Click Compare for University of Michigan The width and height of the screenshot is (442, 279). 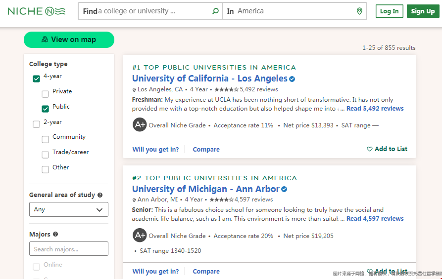(x=206, y=272)
